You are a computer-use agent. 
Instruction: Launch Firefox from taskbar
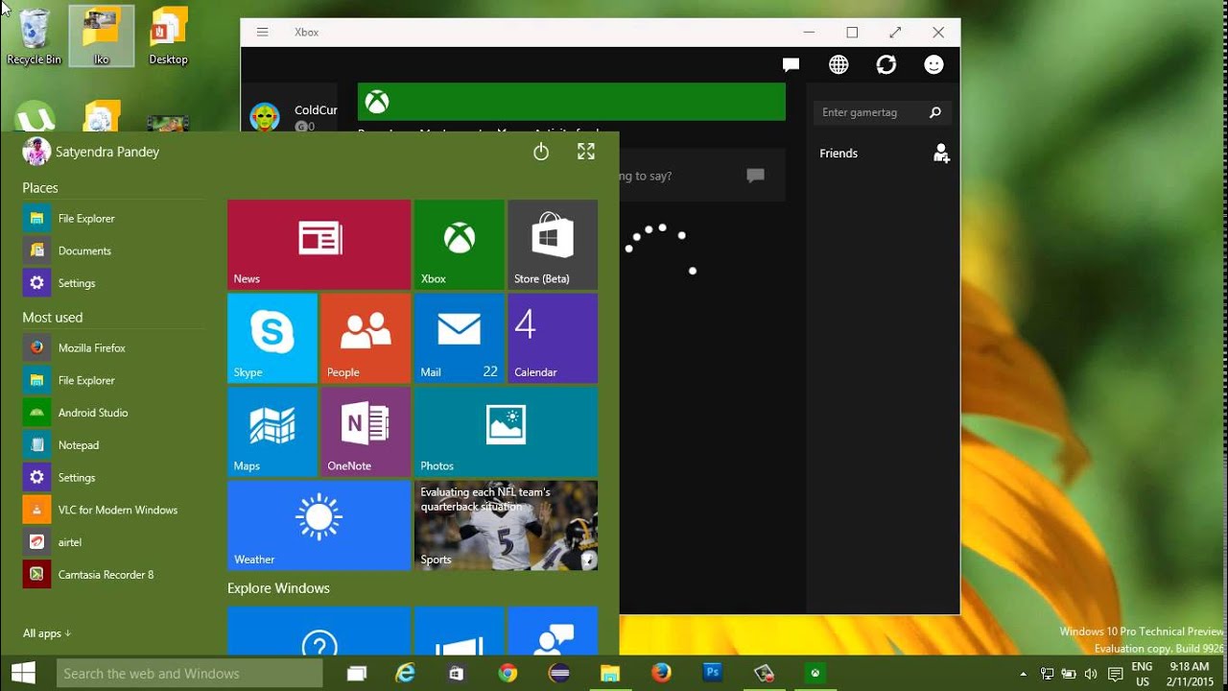pyautogui.click(x=661, y=674)
